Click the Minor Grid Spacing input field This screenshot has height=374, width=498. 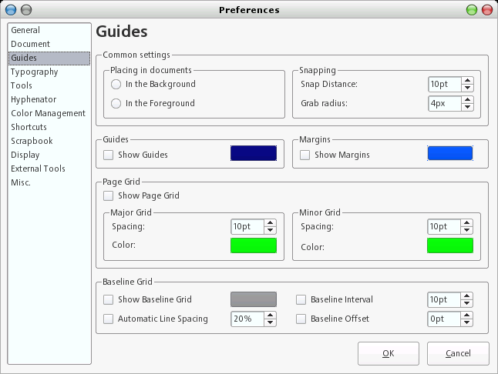444,227
